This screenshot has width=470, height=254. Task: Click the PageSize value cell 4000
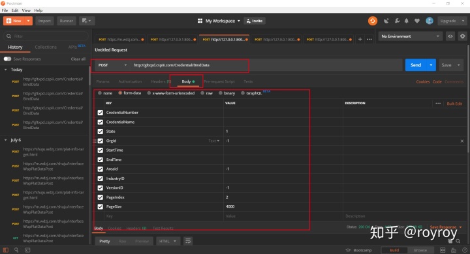click(x=283, y=206)
